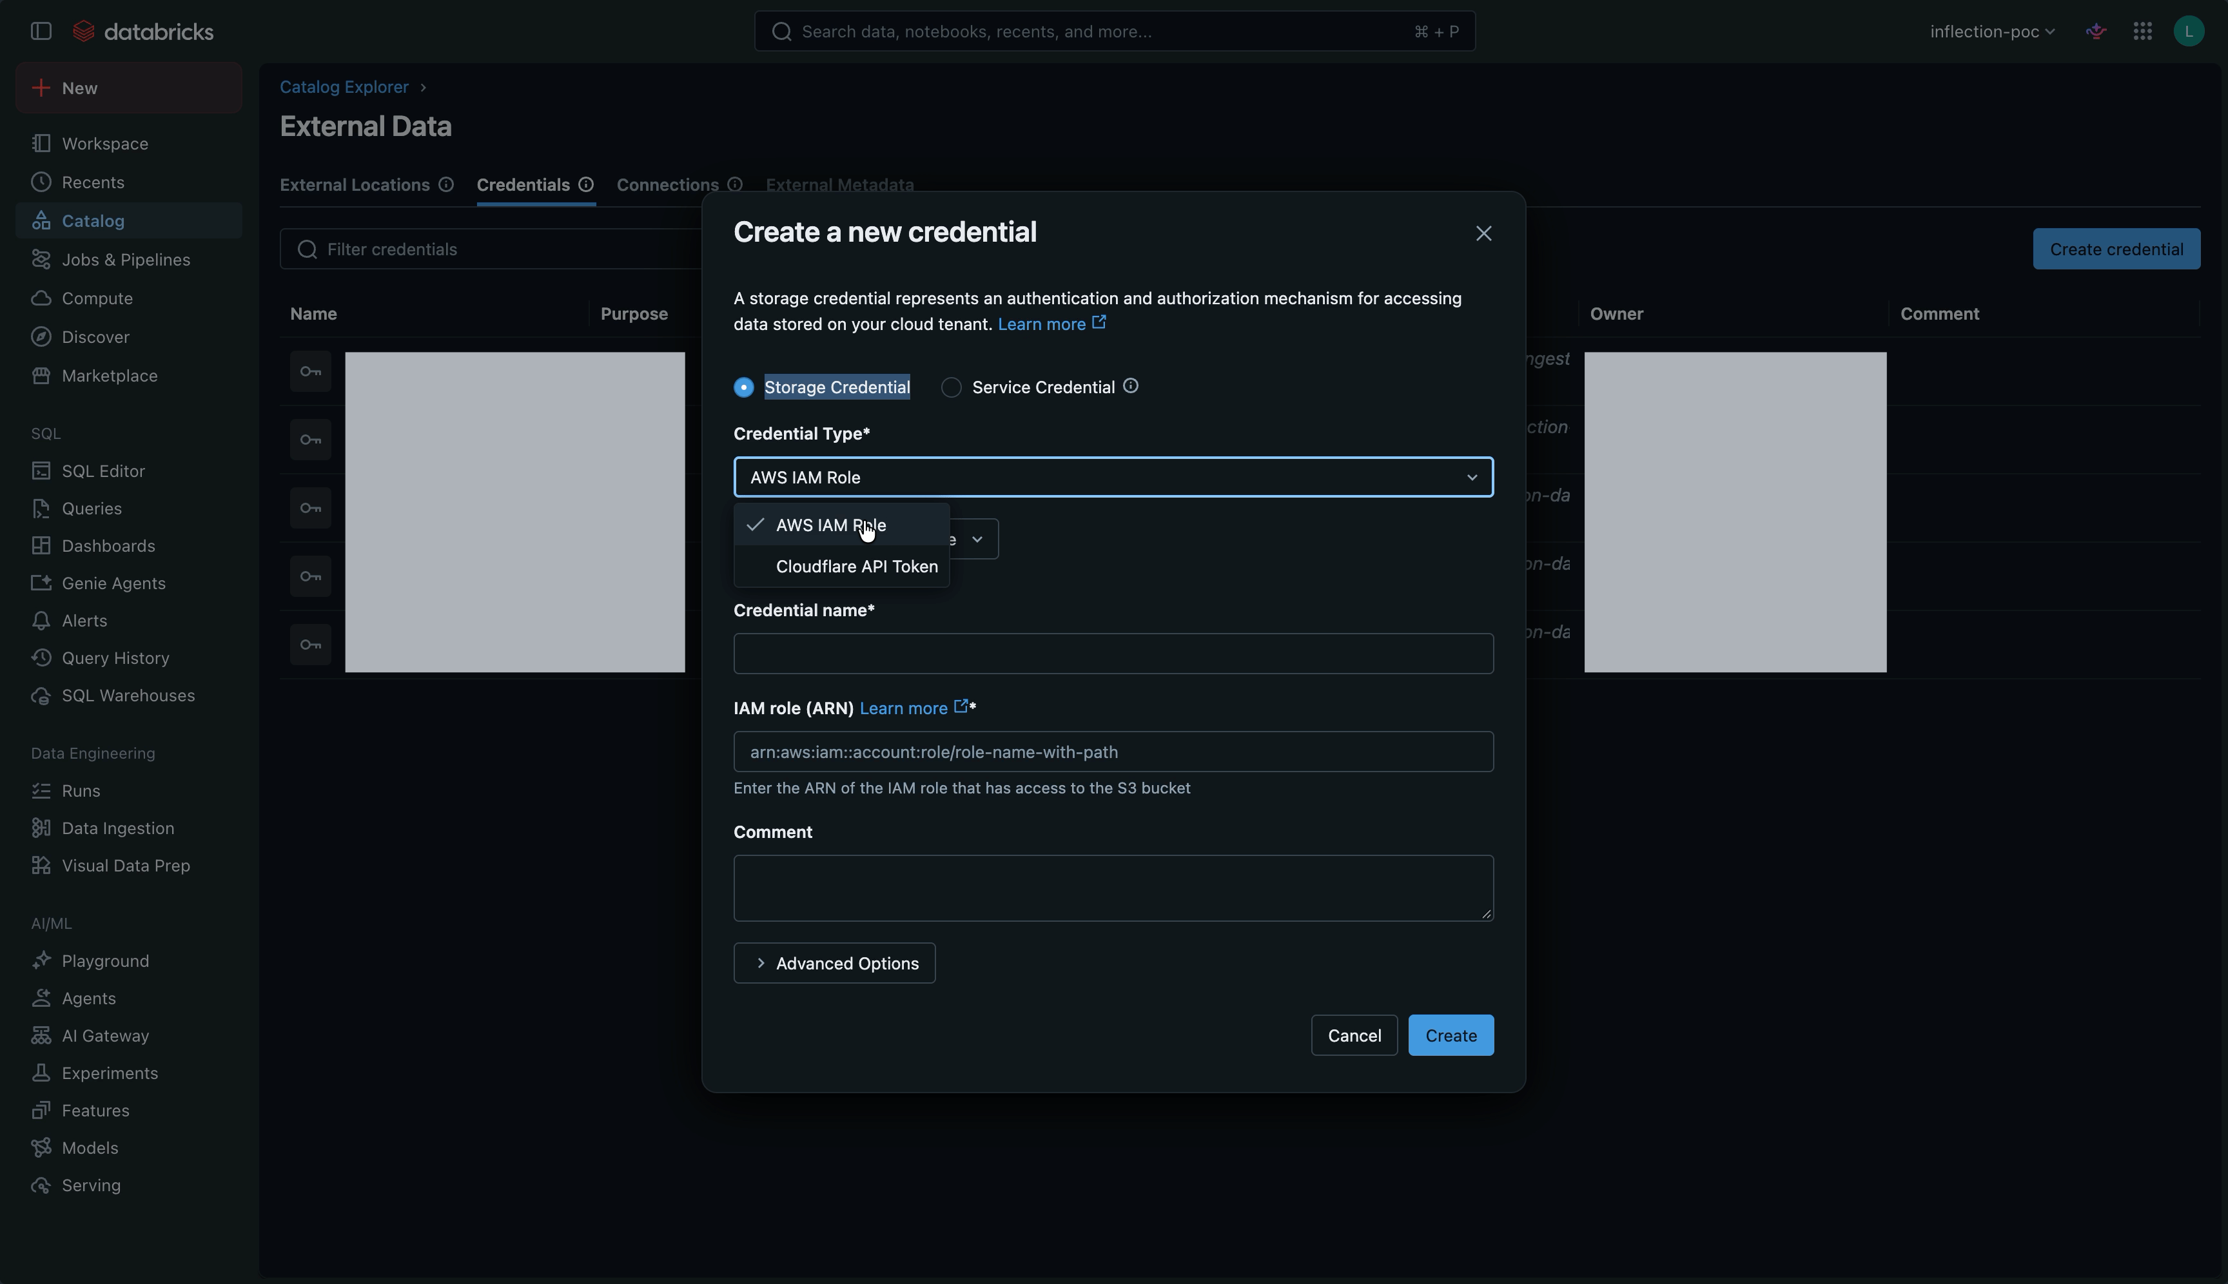Select the Service Credential radio button

951,387
